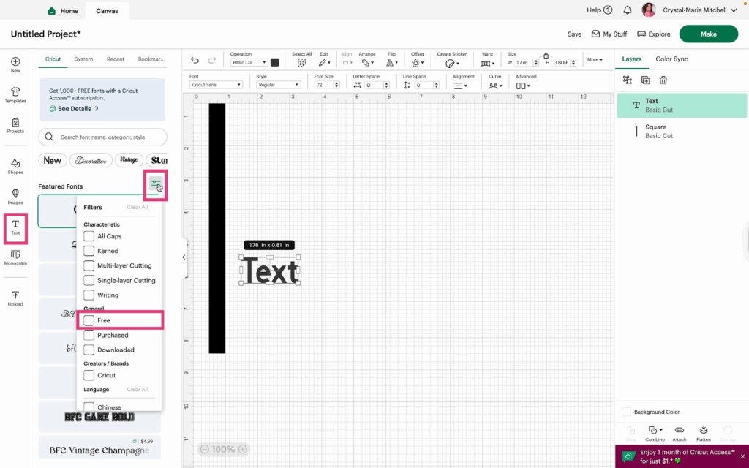
Task: Zoom out of the canvas
Action: click(x=205, y=450)
